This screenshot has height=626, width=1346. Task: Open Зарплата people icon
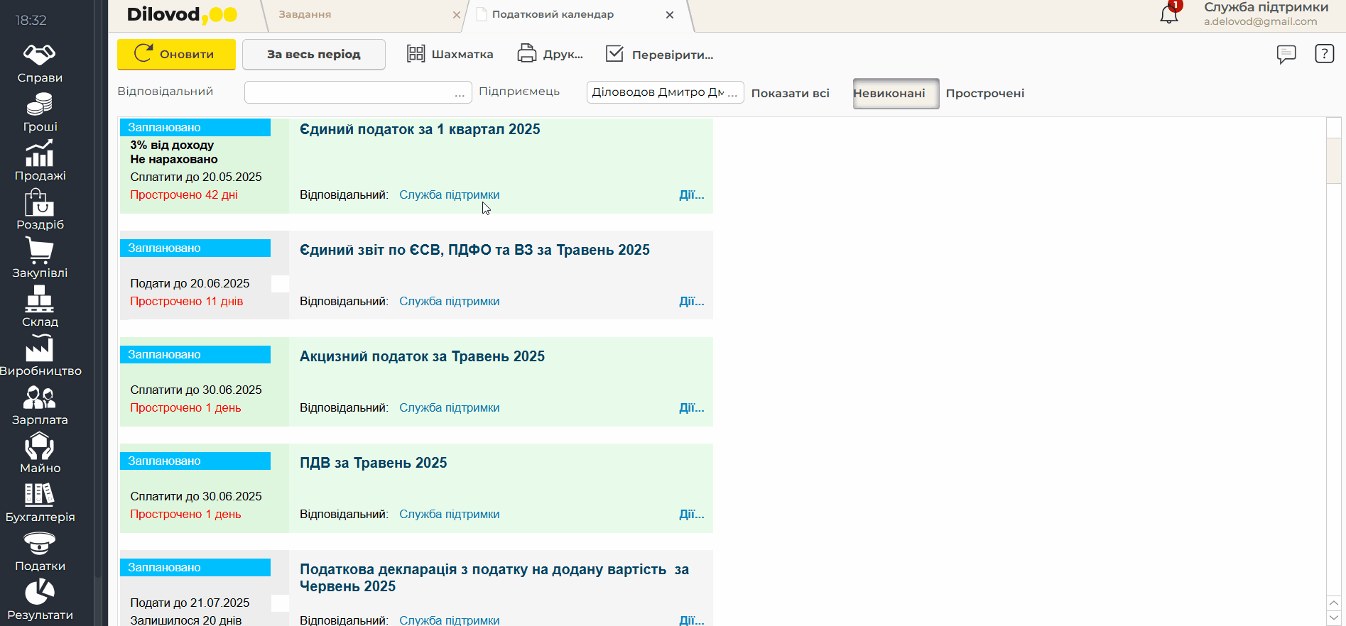(x=40, y=405)
